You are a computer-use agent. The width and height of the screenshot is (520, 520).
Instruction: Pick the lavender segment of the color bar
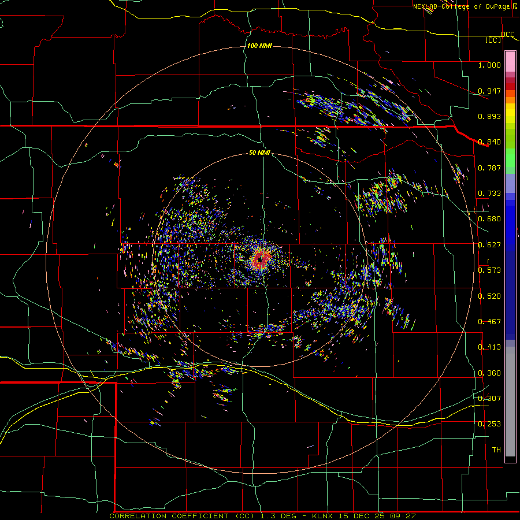510,184
